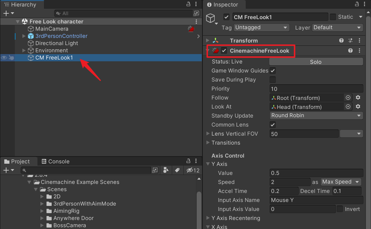This screenshot has height=229, width=371.
Task: Click Look At object picker circle
Action: point(348,107)
